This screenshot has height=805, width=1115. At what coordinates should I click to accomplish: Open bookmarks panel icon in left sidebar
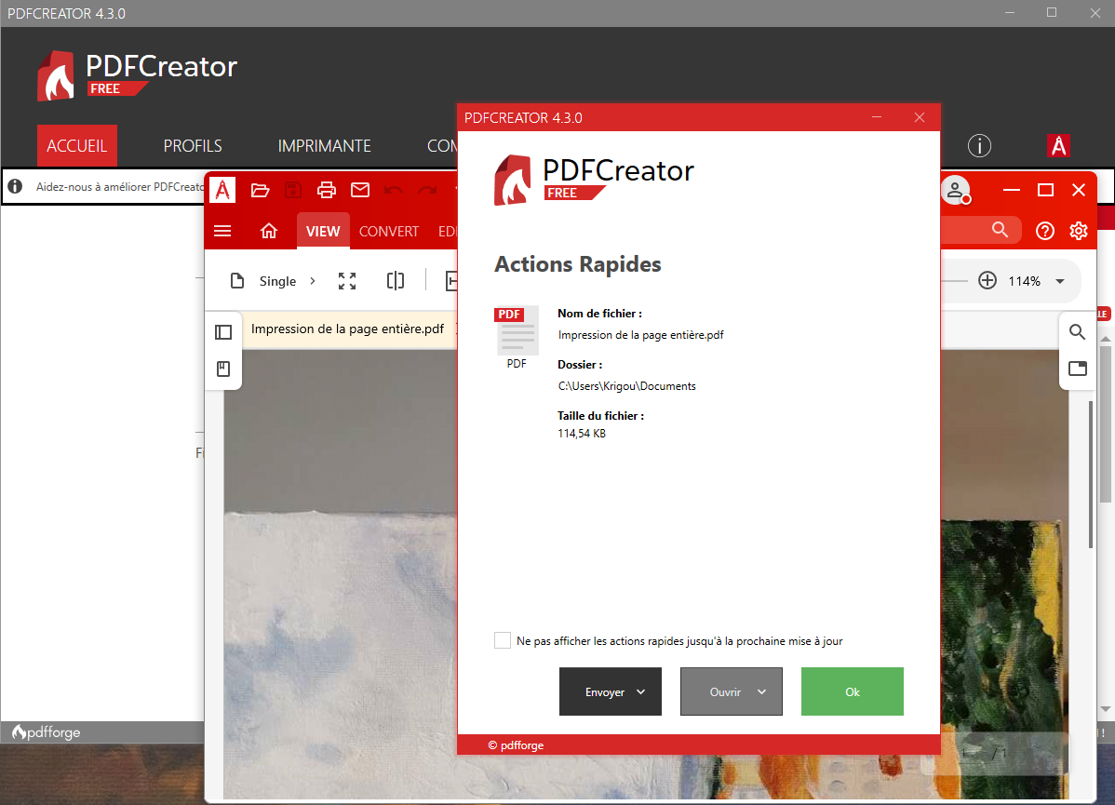pos(223,369)
